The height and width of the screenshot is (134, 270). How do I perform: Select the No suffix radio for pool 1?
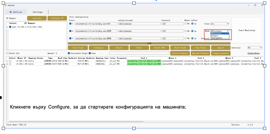pyautogui.click(x=186, y=24)
